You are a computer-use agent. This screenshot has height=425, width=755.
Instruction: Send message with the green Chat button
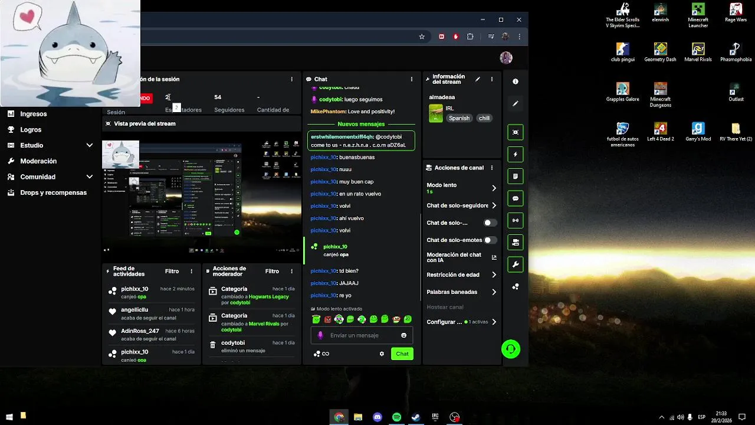(x=402, y=354)
